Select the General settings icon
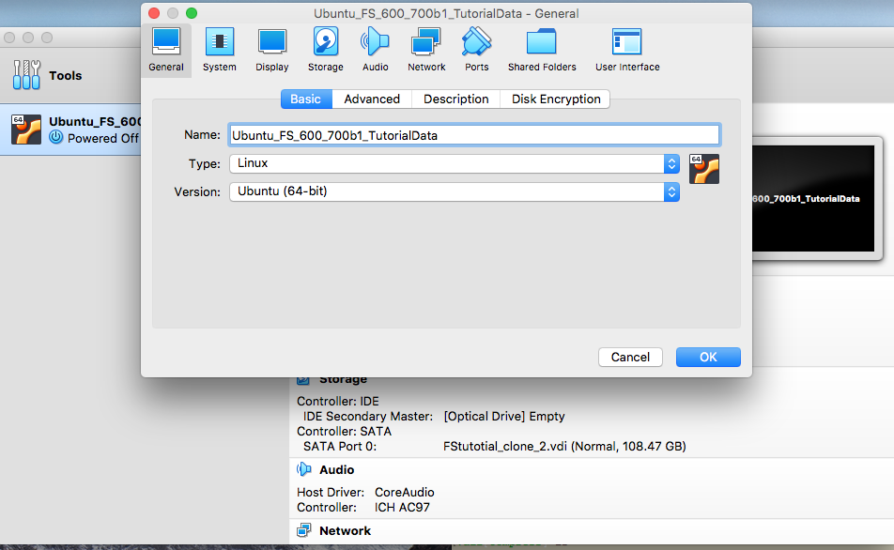 tap(166, 50)
